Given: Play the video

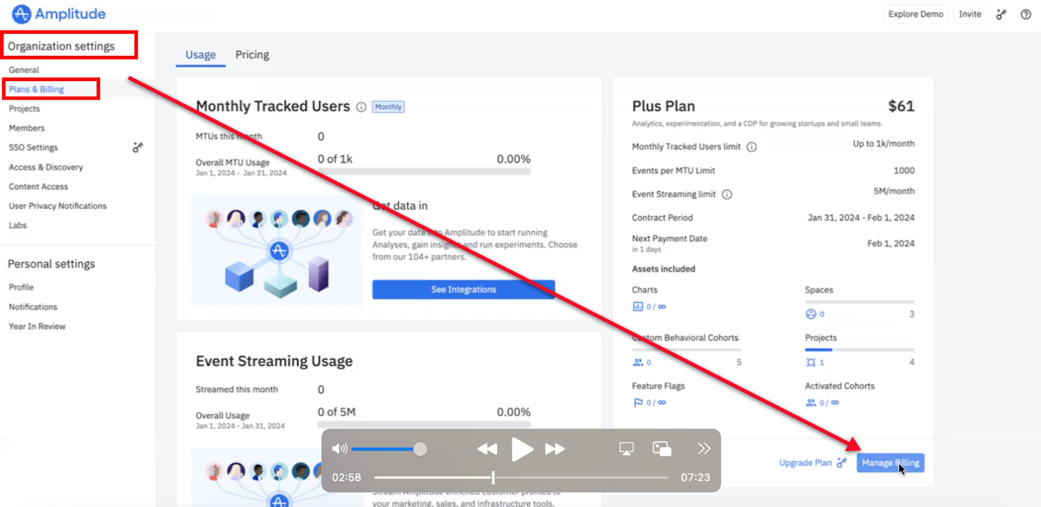Looking at the screenshot, I should point(522,448).
